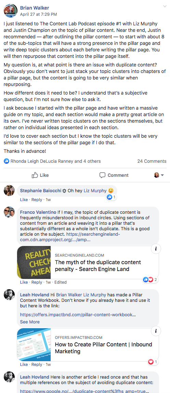Viewport: 170px width, 393px height.
Task: View like and love reactions on Franco's comment
Action: tap(150, 280)
